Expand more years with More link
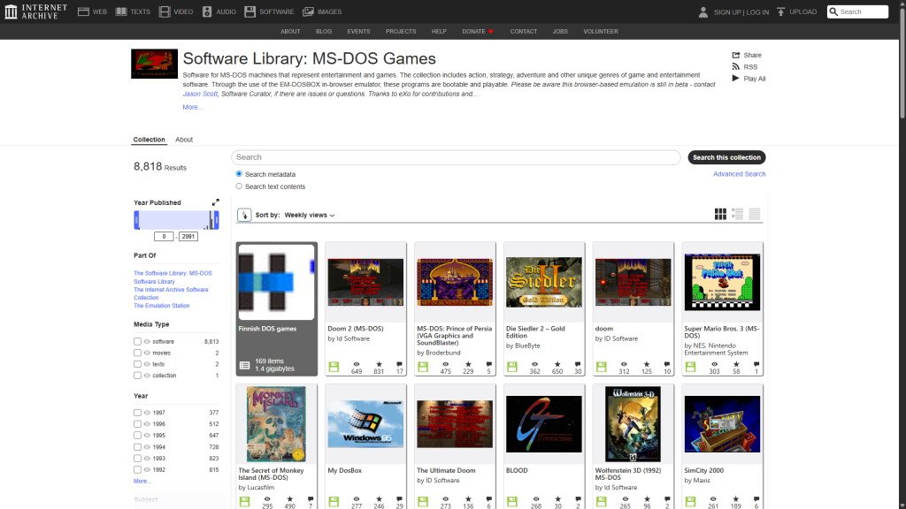The height and width of the screenshot is (509, 906). click(x=142, y=482)
